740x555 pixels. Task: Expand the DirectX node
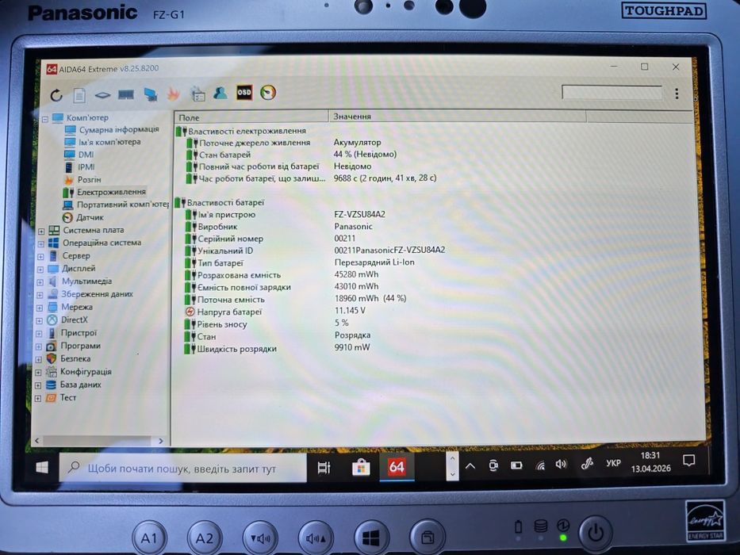[x=39, y=320]
